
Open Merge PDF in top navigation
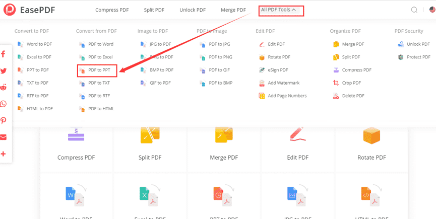coord(233,10)
